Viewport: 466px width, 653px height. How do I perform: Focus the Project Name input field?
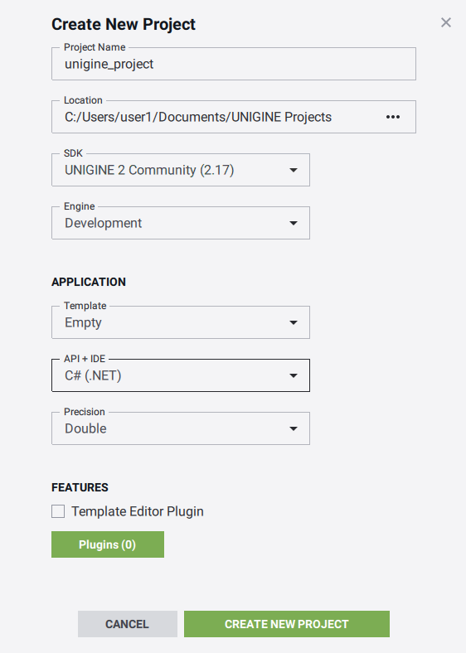234,64
